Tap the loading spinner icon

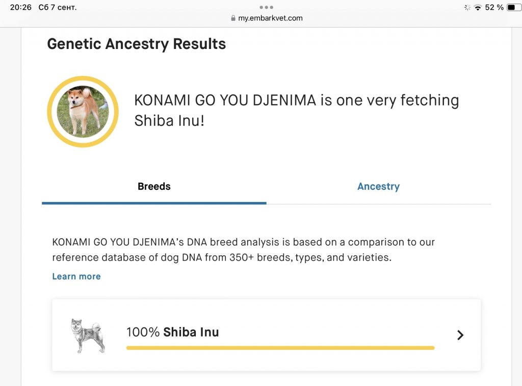point(467,7)
